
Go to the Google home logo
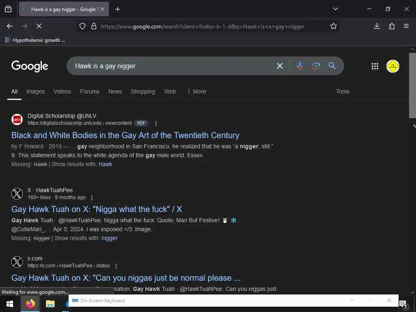(x=30, y=66)
